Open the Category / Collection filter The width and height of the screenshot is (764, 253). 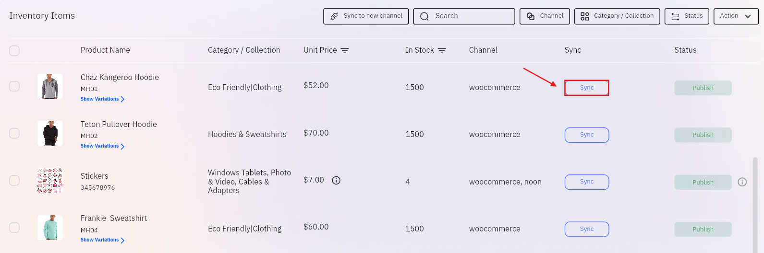tap(617, 16)
